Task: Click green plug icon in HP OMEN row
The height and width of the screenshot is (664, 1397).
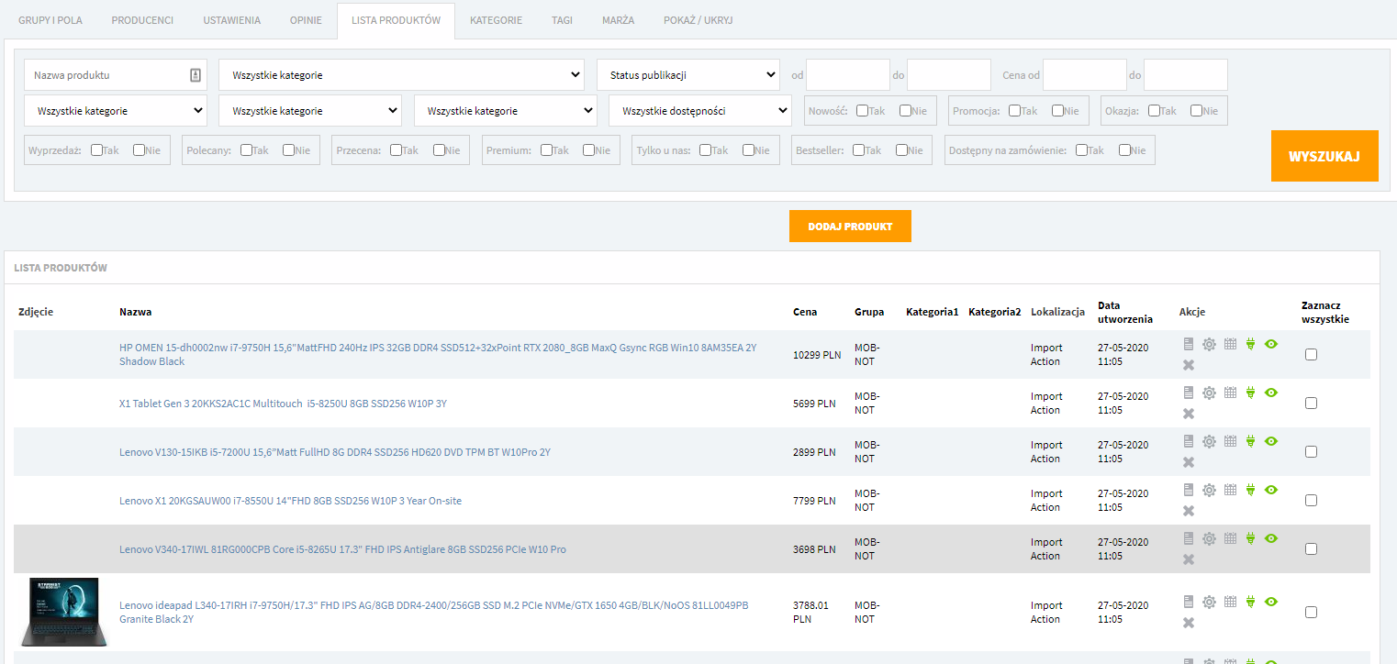Action: click(x=1250, y=344)
